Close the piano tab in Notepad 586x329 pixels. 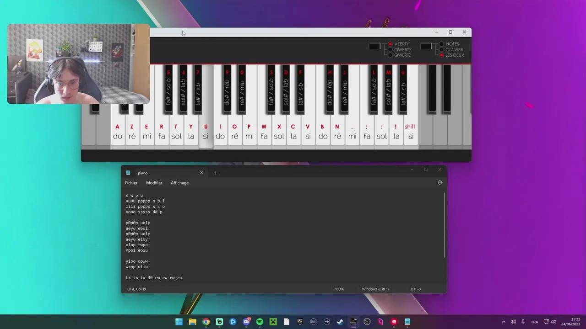[x=201, y=173]
